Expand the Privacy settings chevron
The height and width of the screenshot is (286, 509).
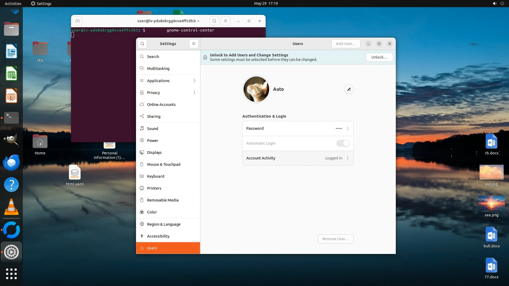pos(194,92)
